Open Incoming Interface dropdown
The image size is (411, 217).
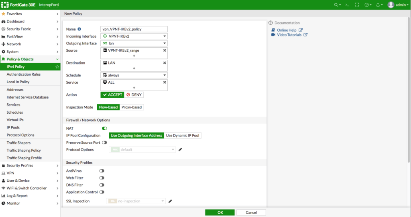(134, 36)
